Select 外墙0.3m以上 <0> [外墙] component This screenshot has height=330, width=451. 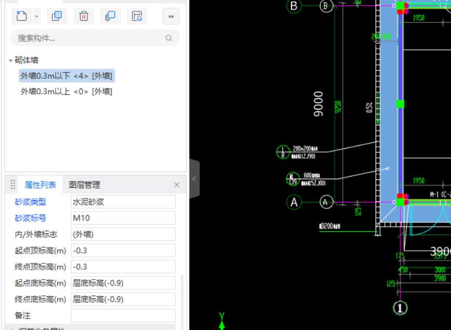[x=67, y=91]
